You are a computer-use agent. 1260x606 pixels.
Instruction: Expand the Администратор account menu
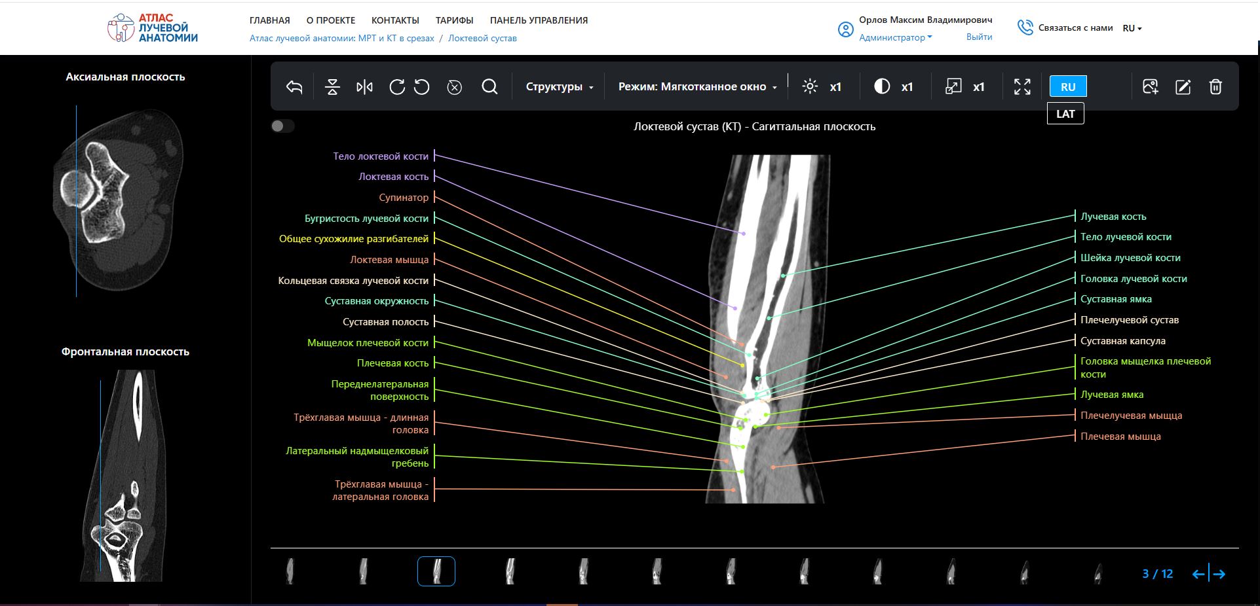tap(895, 38)
